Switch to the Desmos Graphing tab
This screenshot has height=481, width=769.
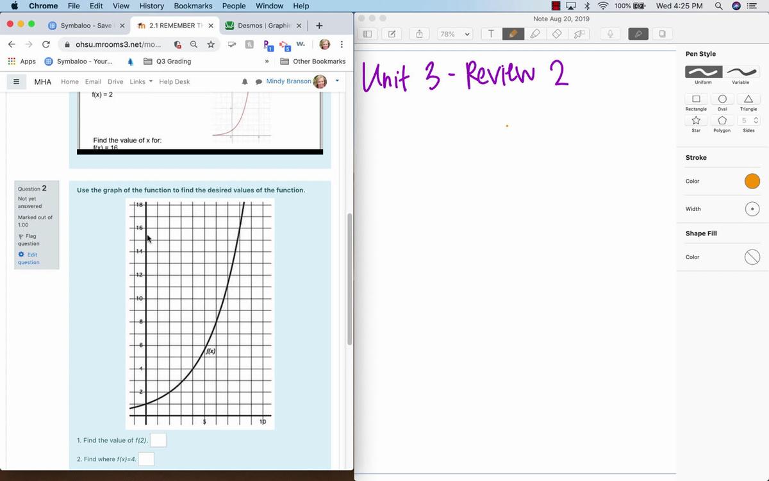pos(263,26)
